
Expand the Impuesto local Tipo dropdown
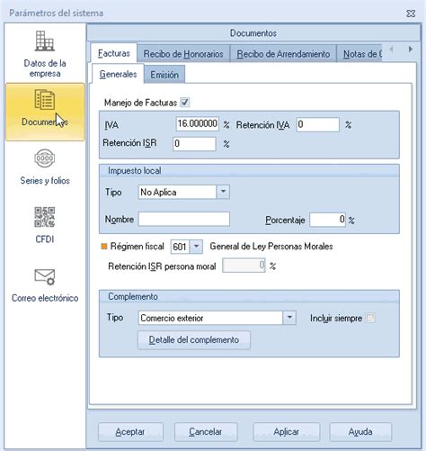pyautogui.click(x=223, y=192)
